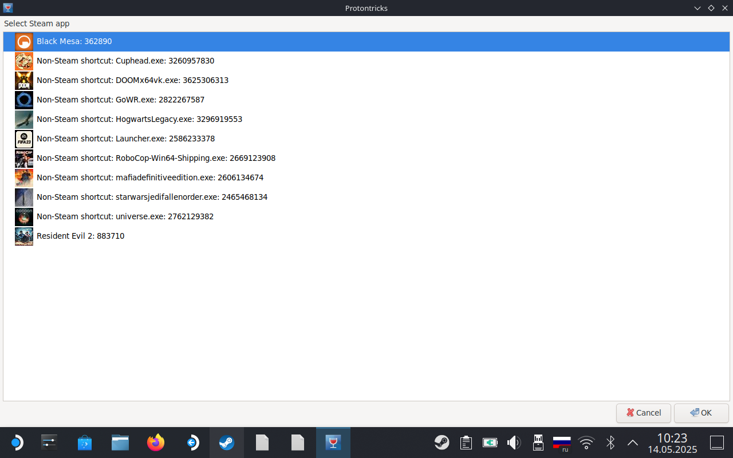
Task: Open the removable devices USB tray icon
Action: [x=538, y=443]
